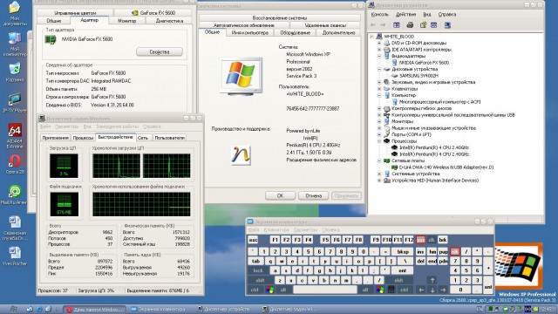Screen dimensions: 558x314
Task: Open Имя компьютера tab in System Properties
Action: click(250, 33)
